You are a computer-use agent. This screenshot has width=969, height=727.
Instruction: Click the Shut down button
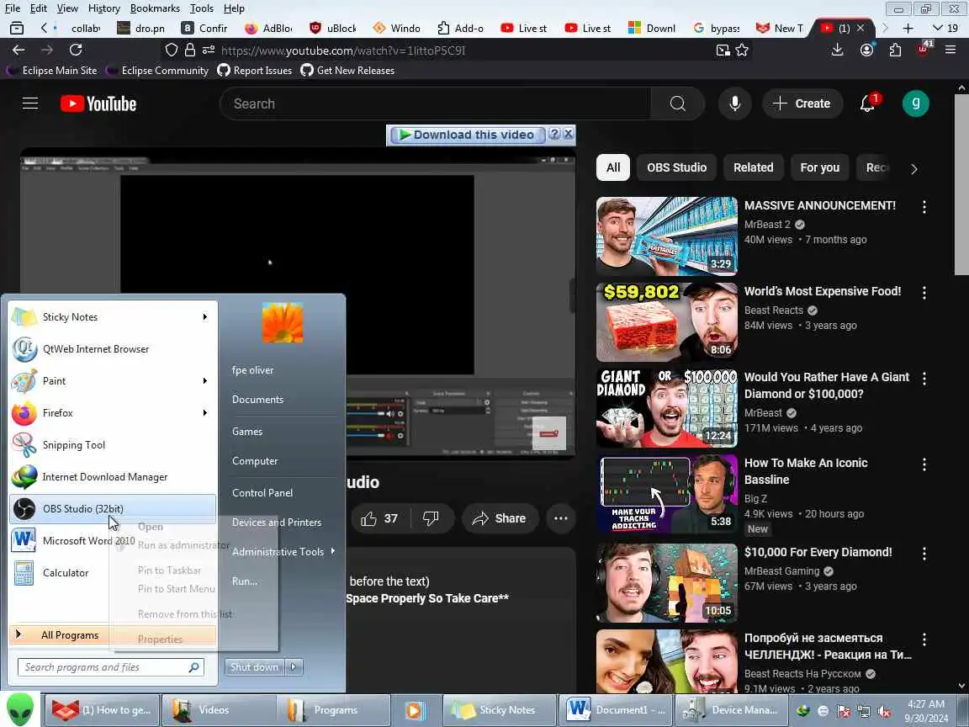[255, 667]
